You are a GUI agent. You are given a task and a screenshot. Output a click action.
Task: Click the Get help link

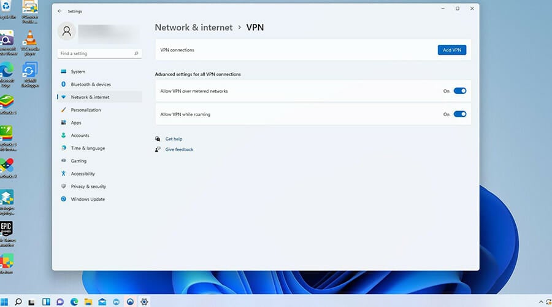174,139
